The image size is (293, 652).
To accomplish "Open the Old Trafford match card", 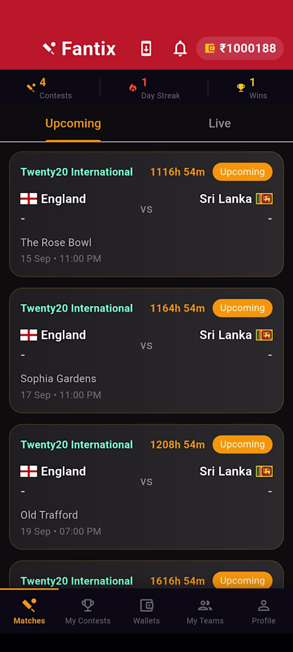I will tap(147, 487).
